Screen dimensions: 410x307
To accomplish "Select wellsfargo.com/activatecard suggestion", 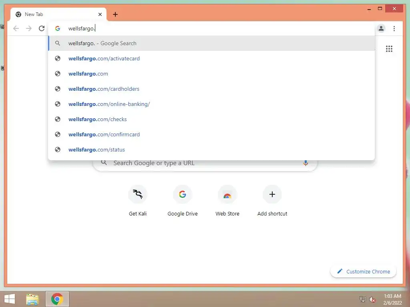I will 211,58.
